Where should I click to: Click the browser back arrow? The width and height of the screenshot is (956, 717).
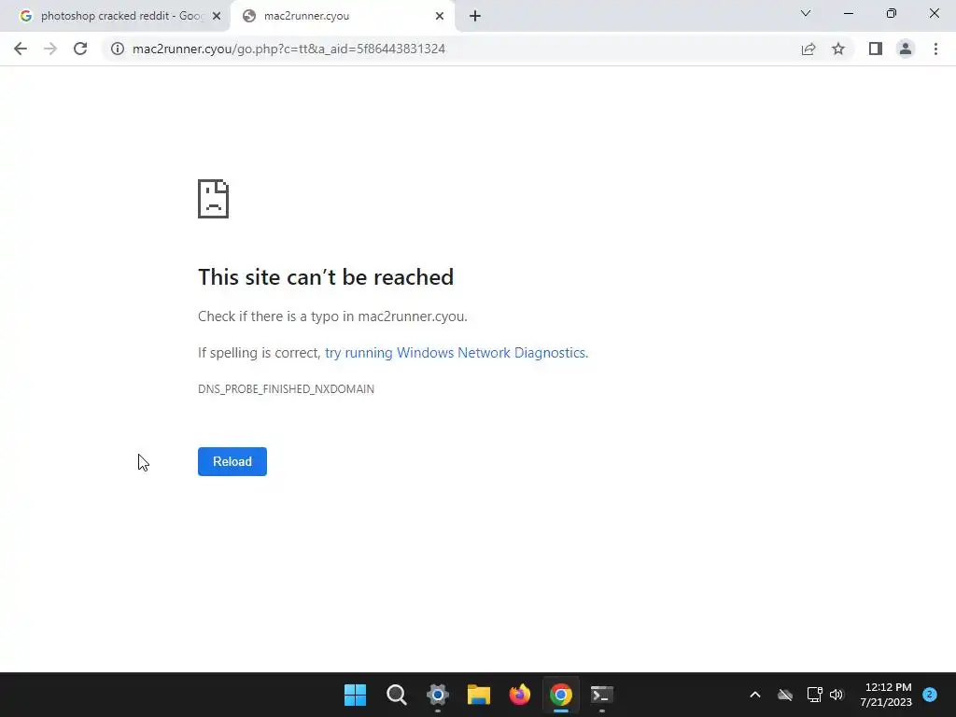21,49
